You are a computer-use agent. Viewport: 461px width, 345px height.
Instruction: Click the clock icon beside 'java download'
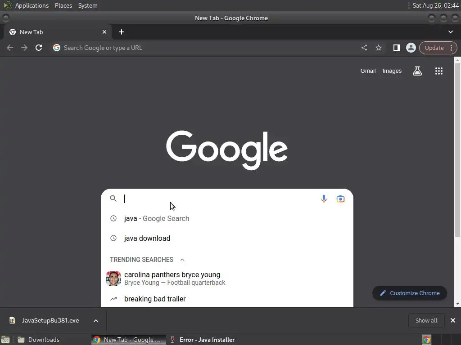pos(113,238)
